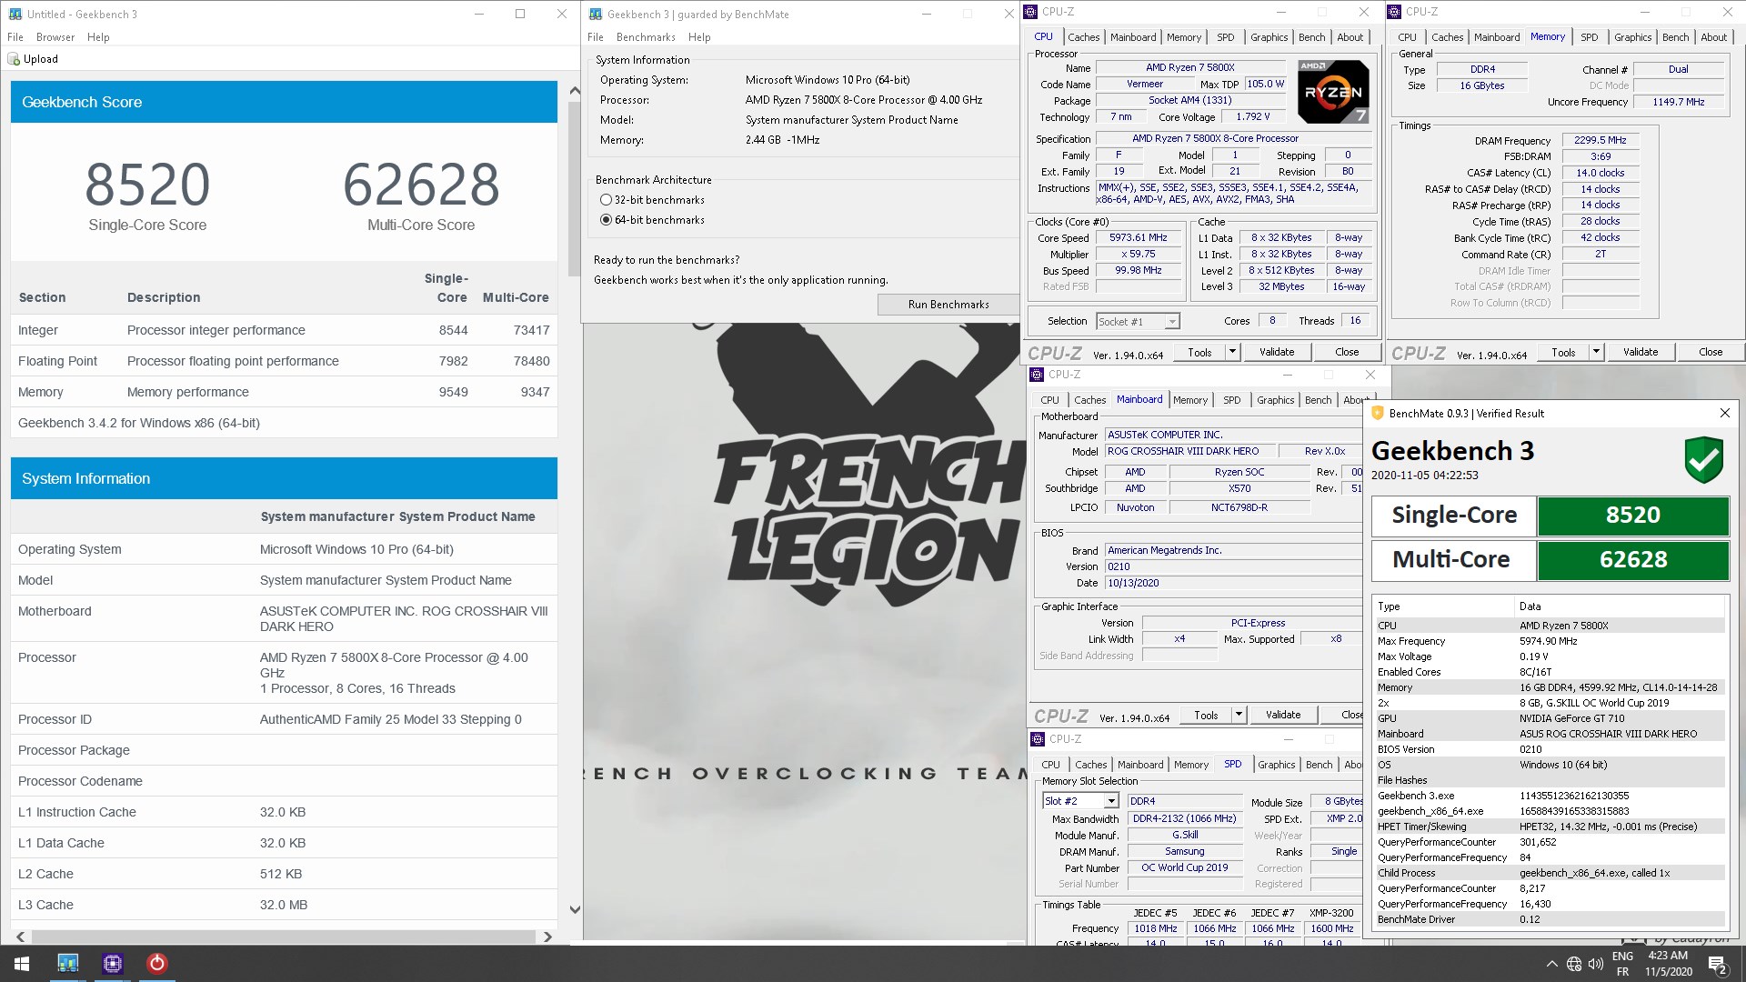Open network settings from the tray globe icon
This screenshot has width=1746, height=982.
[1574, 964]
